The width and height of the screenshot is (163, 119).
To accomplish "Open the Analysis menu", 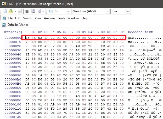I will coord(50,18).
